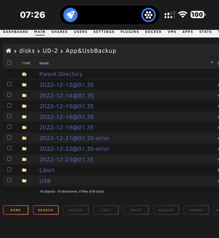Viewport: 219px width, 238px height.
Task: Toggle the select-all checkbox in header
Action: pos(10,63)
